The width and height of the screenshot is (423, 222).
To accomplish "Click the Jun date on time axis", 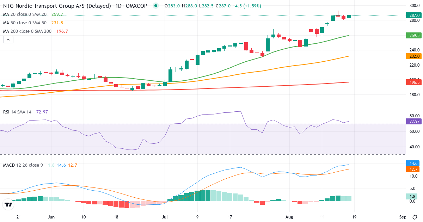I will [x=51, y=217].
